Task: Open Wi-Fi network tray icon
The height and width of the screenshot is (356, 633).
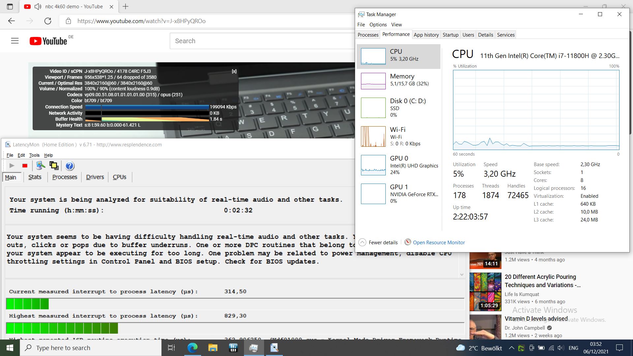Action: click(x=551, y=348)
